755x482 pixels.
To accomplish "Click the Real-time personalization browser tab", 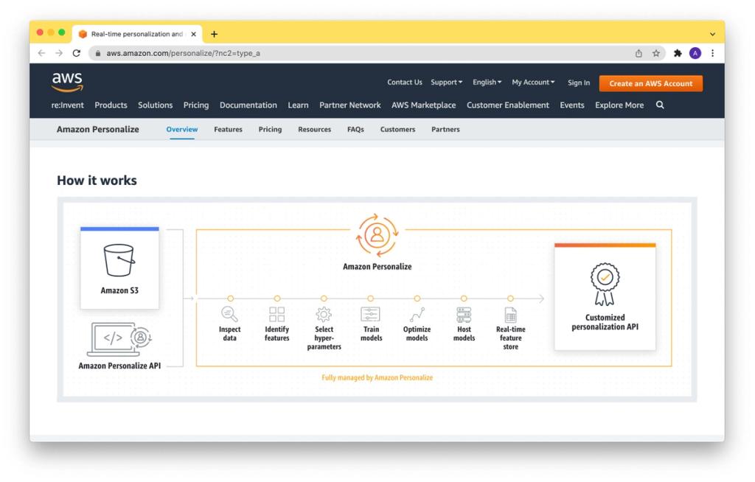I will click(x=137, y=34).
